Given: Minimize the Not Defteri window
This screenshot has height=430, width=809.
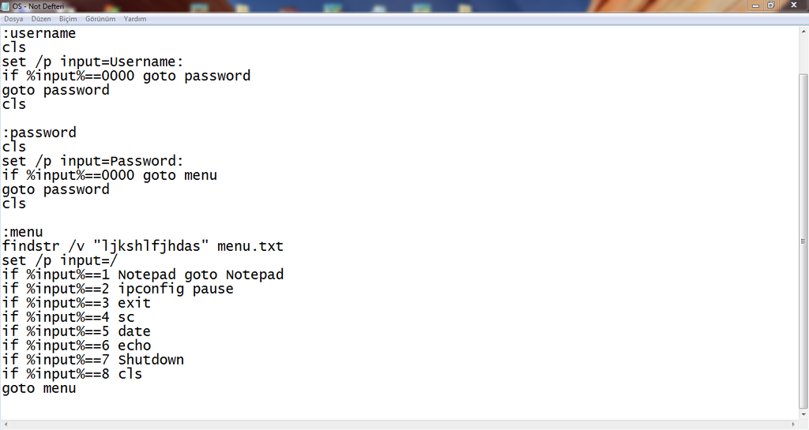Looking at the screenshot, I should (x=756, y=6).
